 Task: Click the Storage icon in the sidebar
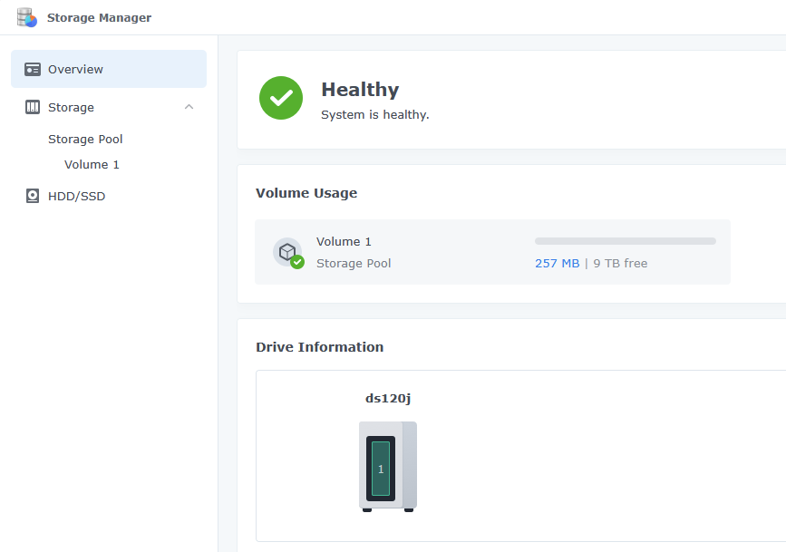(33, 107)
